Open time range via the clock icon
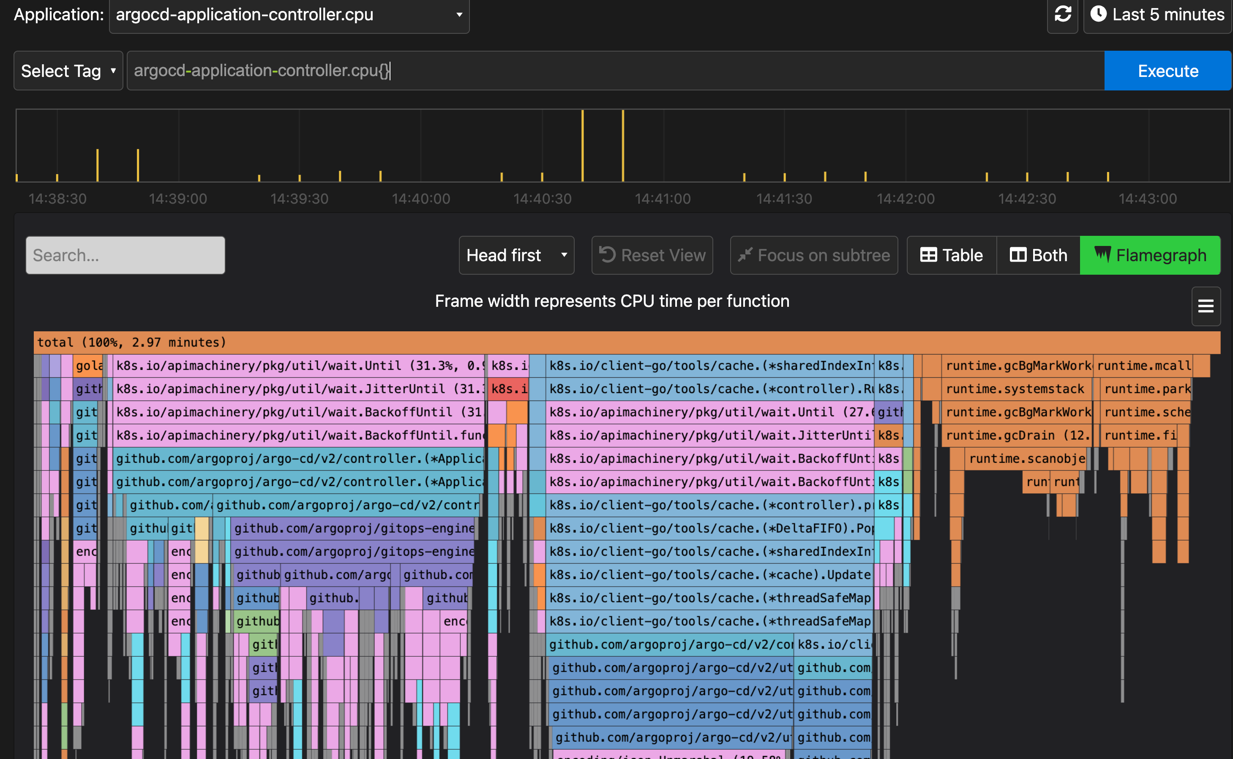Image resolution: width=1233 pixels, height=759 pixels. (x=1099, y=14)
